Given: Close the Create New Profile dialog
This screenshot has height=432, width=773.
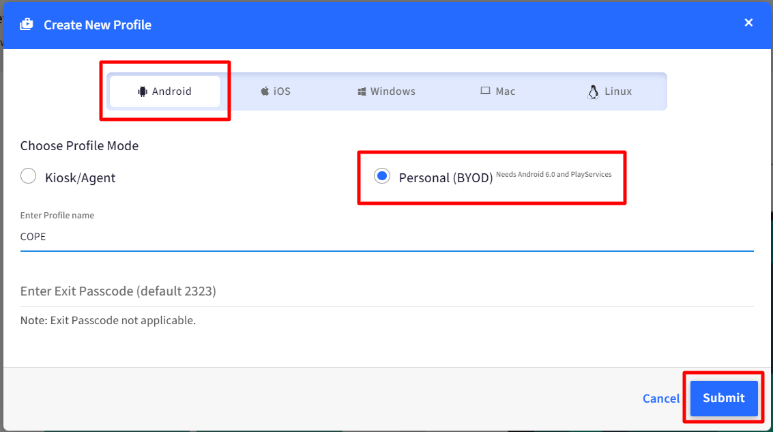Looking at the screenshot, I should coord(748,23).
